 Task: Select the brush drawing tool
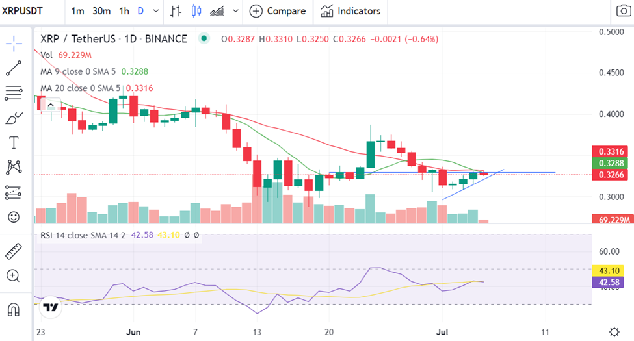tap(14, 118)
